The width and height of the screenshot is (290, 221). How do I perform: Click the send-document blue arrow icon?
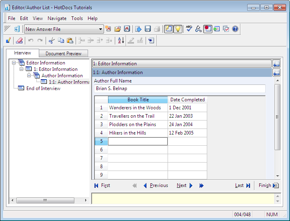point(138,29)
